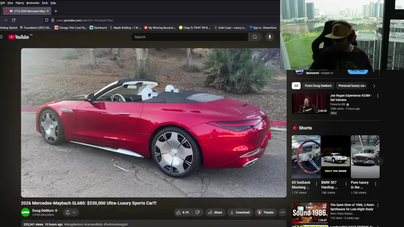Open BMW 507 Hardtop short
The image size is (404, 227).
point(336,157)
